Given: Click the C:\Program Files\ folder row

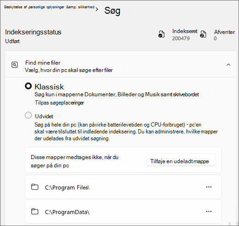Looking at the screenshot, I should coord(123,187).
